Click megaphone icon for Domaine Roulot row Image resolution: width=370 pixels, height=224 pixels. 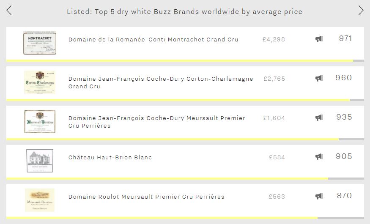point(319,196)
